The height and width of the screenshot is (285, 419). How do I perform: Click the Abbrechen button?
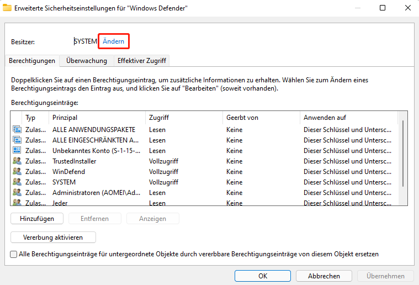pyautogui.click(x=324, y=276)
